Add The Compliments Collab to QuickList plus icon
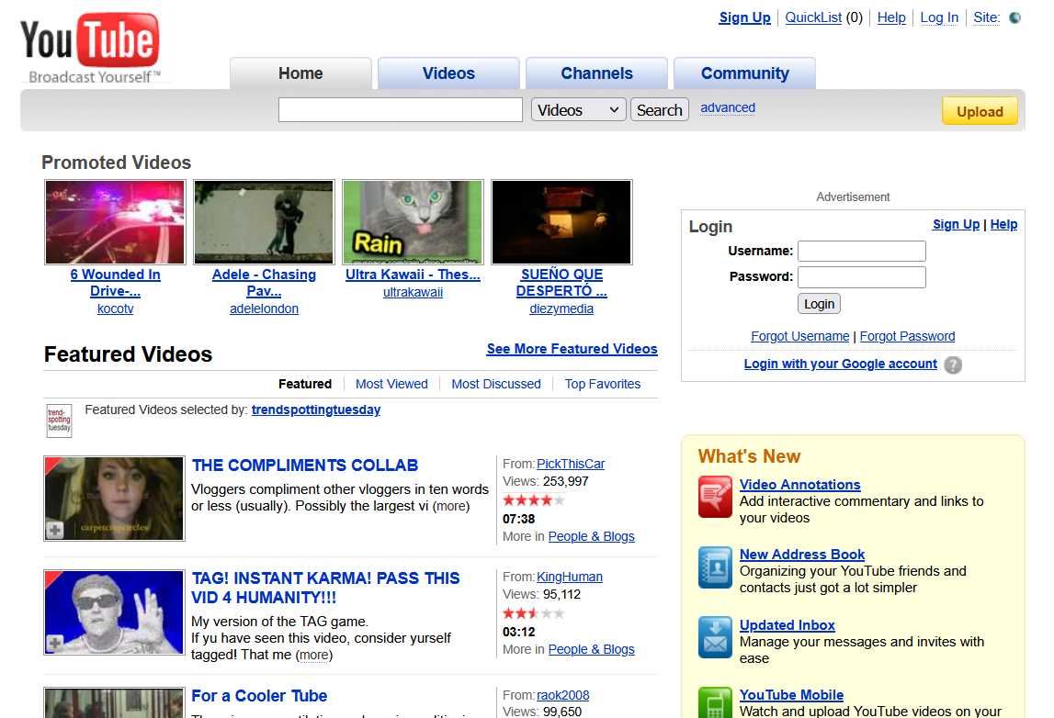Screen dimensions: 1054x718 coord(55,530)
